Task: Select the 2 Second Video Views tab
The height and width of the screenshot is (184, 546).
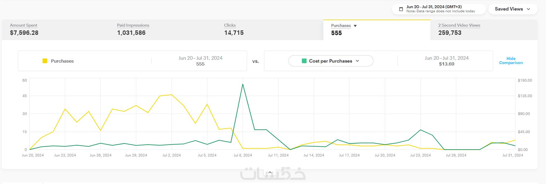Action: 459,30
